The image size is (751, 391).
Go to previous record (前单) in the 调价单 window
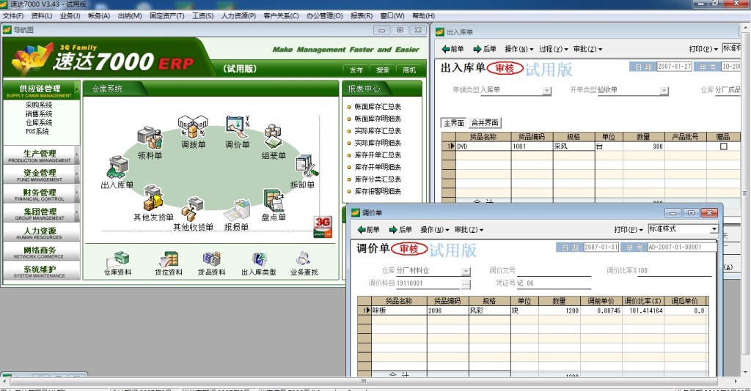click(x=368, y=230)
